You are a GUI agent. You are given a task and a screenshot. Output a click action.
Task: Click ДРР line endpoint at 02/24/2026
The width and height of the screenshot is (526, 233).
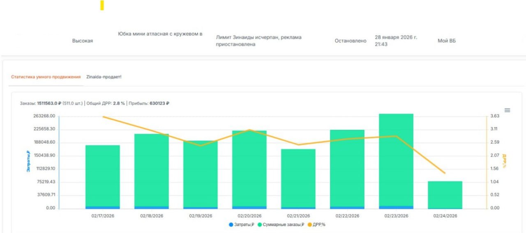[445, 173]
